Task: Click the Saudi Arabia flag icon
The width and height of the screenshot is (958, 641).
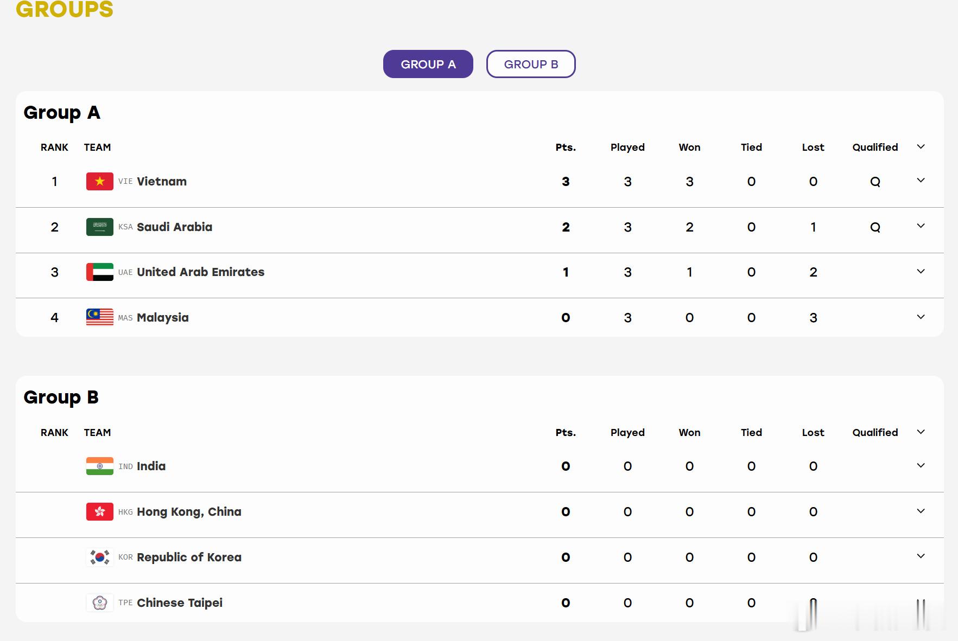Action: pyautogui.click(x=100, y=227)
